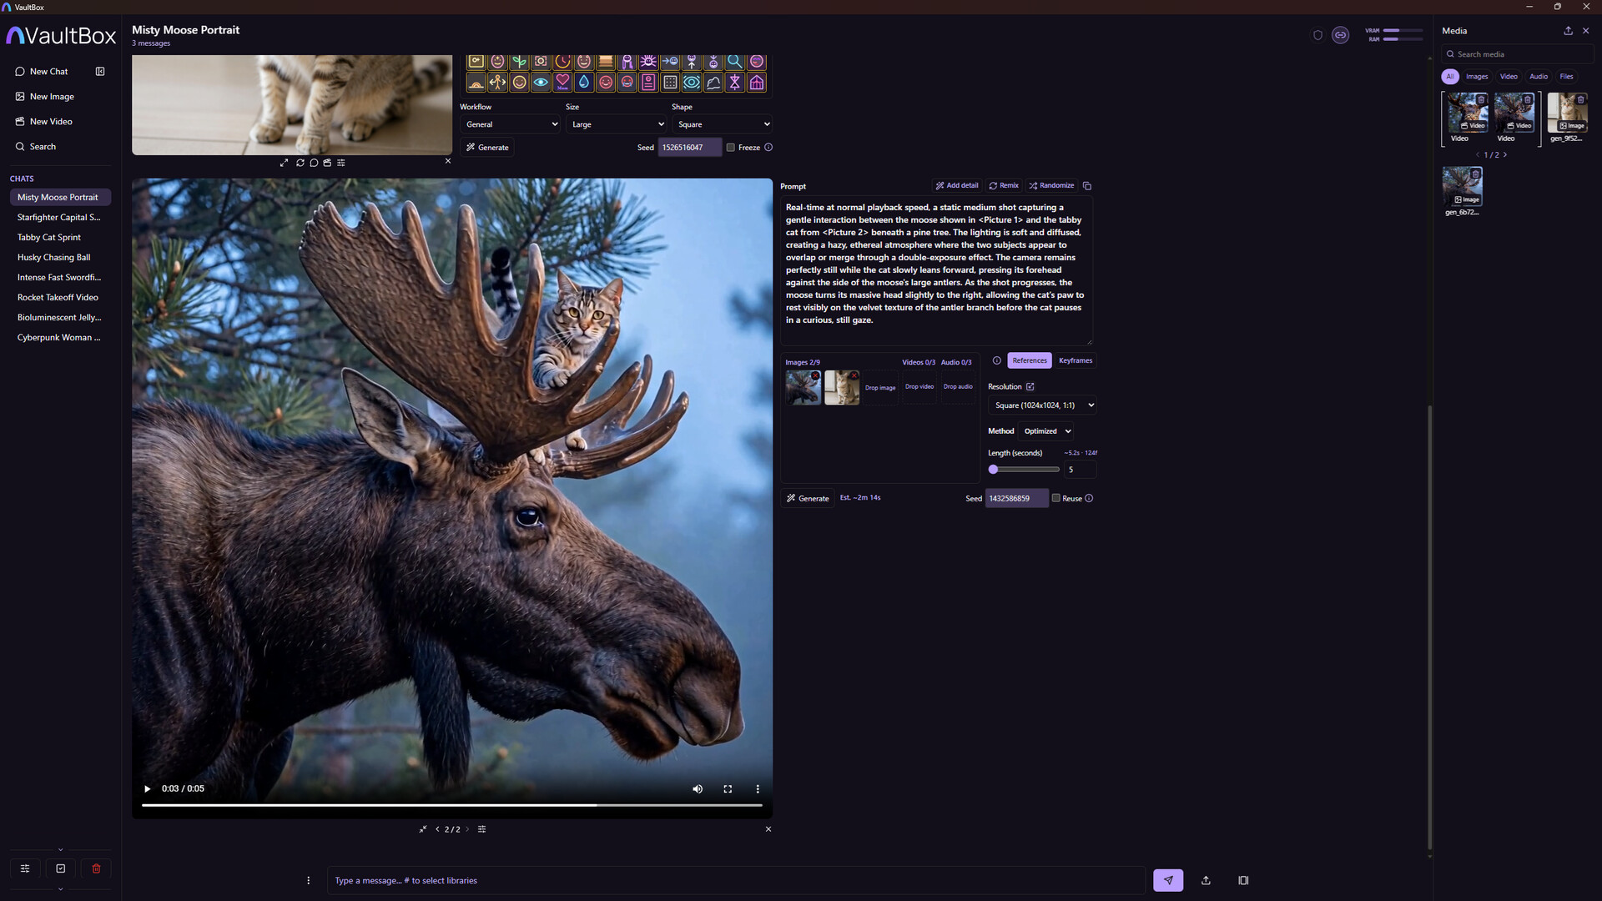Open the video options kebab menu

coord(758,789)
